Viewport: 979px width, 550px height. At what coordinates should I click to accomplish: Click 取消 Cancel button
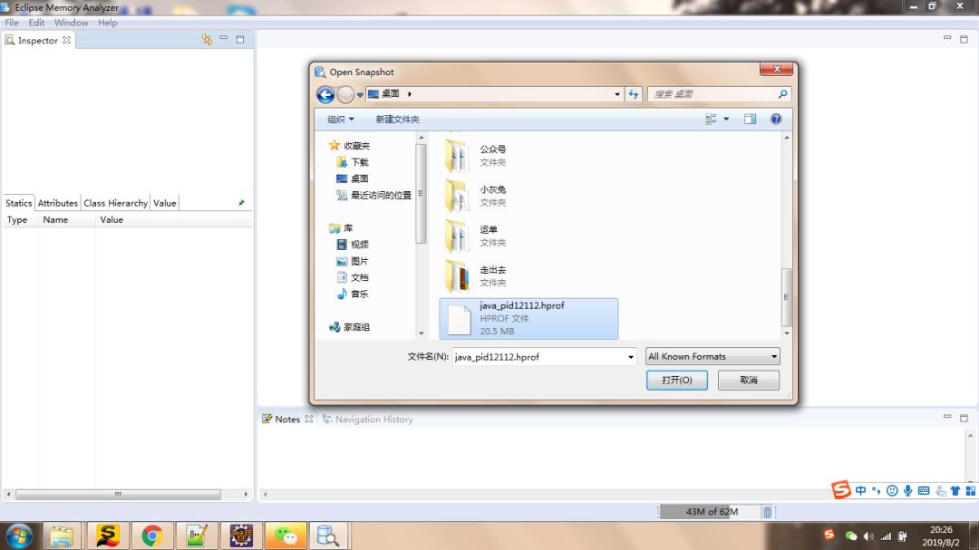(x=749, y=381)
